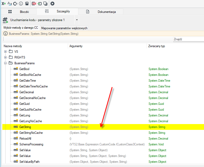The image size is (204, 167).
Task: Click System.String return type of GetStringNoCache
Action: pyautogui.click(x=157, y=133)
